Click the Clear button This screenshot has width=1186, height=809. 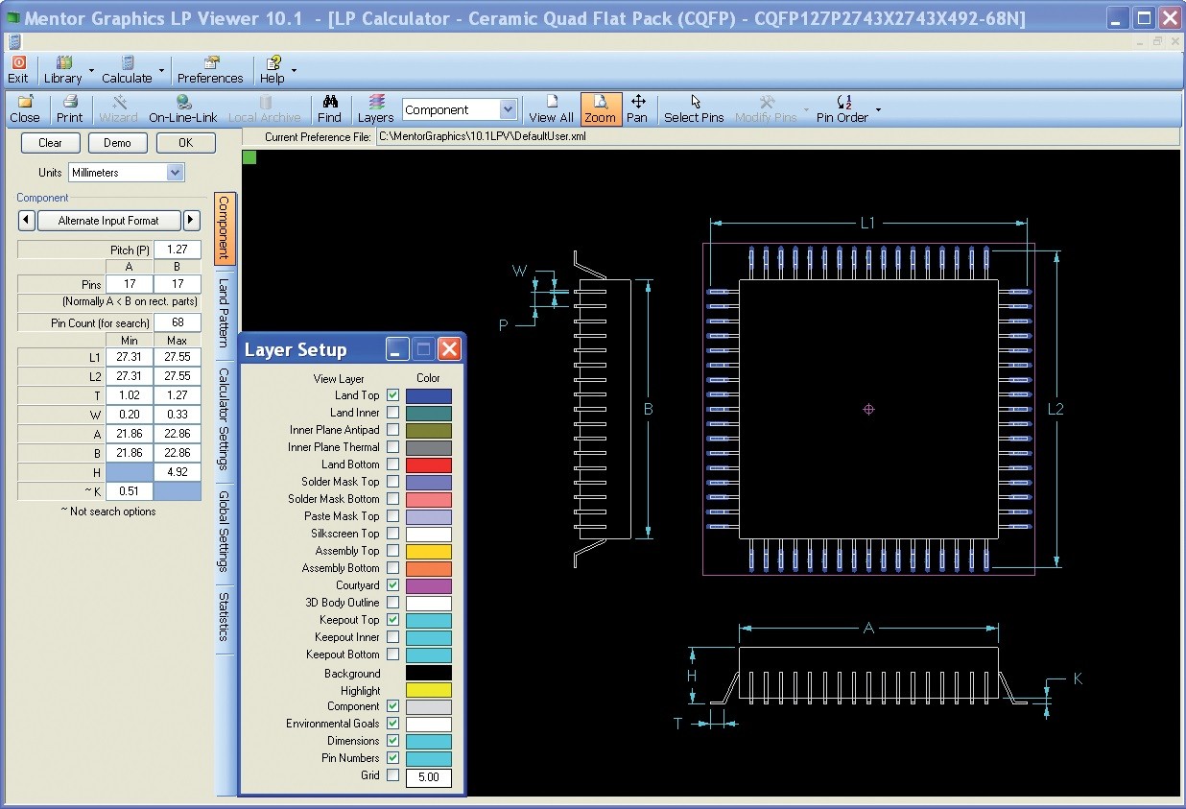50,143
